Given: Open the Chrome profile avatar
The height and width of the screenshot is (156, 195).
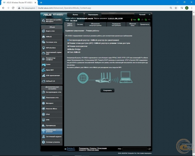Looking at the screenshot, I should pos(187,8).
